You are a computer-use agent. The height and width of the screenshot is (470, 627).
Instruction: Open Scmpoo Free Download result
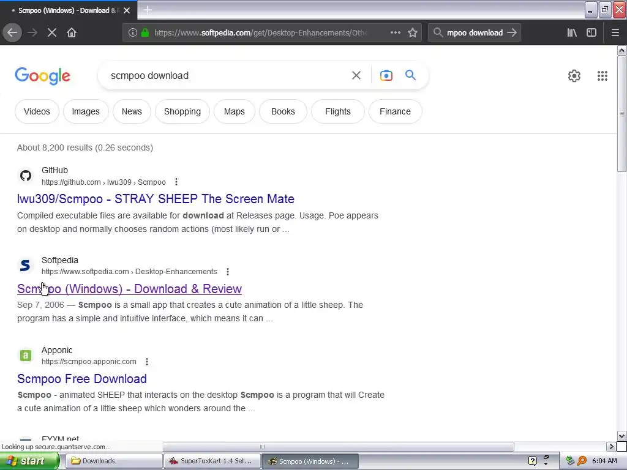pos(82,379)
